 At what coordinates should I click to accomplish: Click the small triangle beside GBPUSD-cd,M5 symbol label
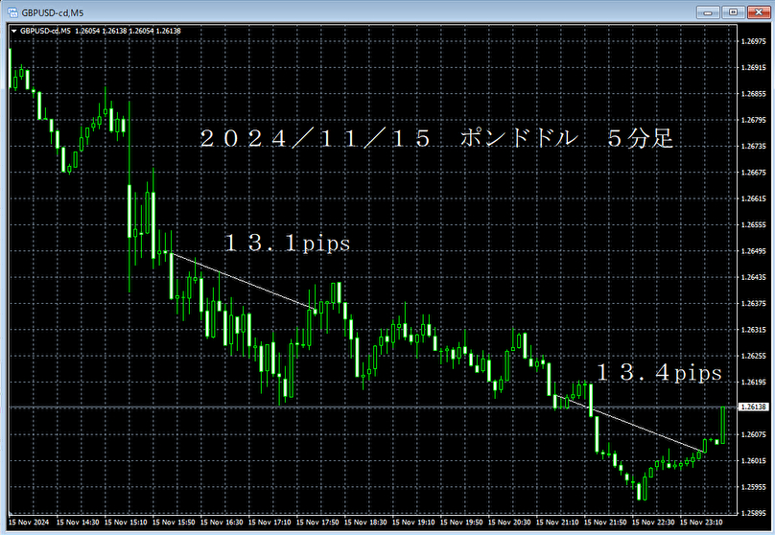click(x=13, y=31)
